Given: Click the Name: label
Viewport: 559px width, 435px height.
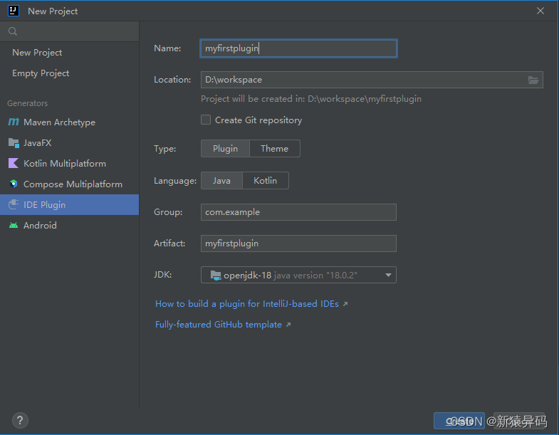Looking at the screenshot, I should coord(167,48).
